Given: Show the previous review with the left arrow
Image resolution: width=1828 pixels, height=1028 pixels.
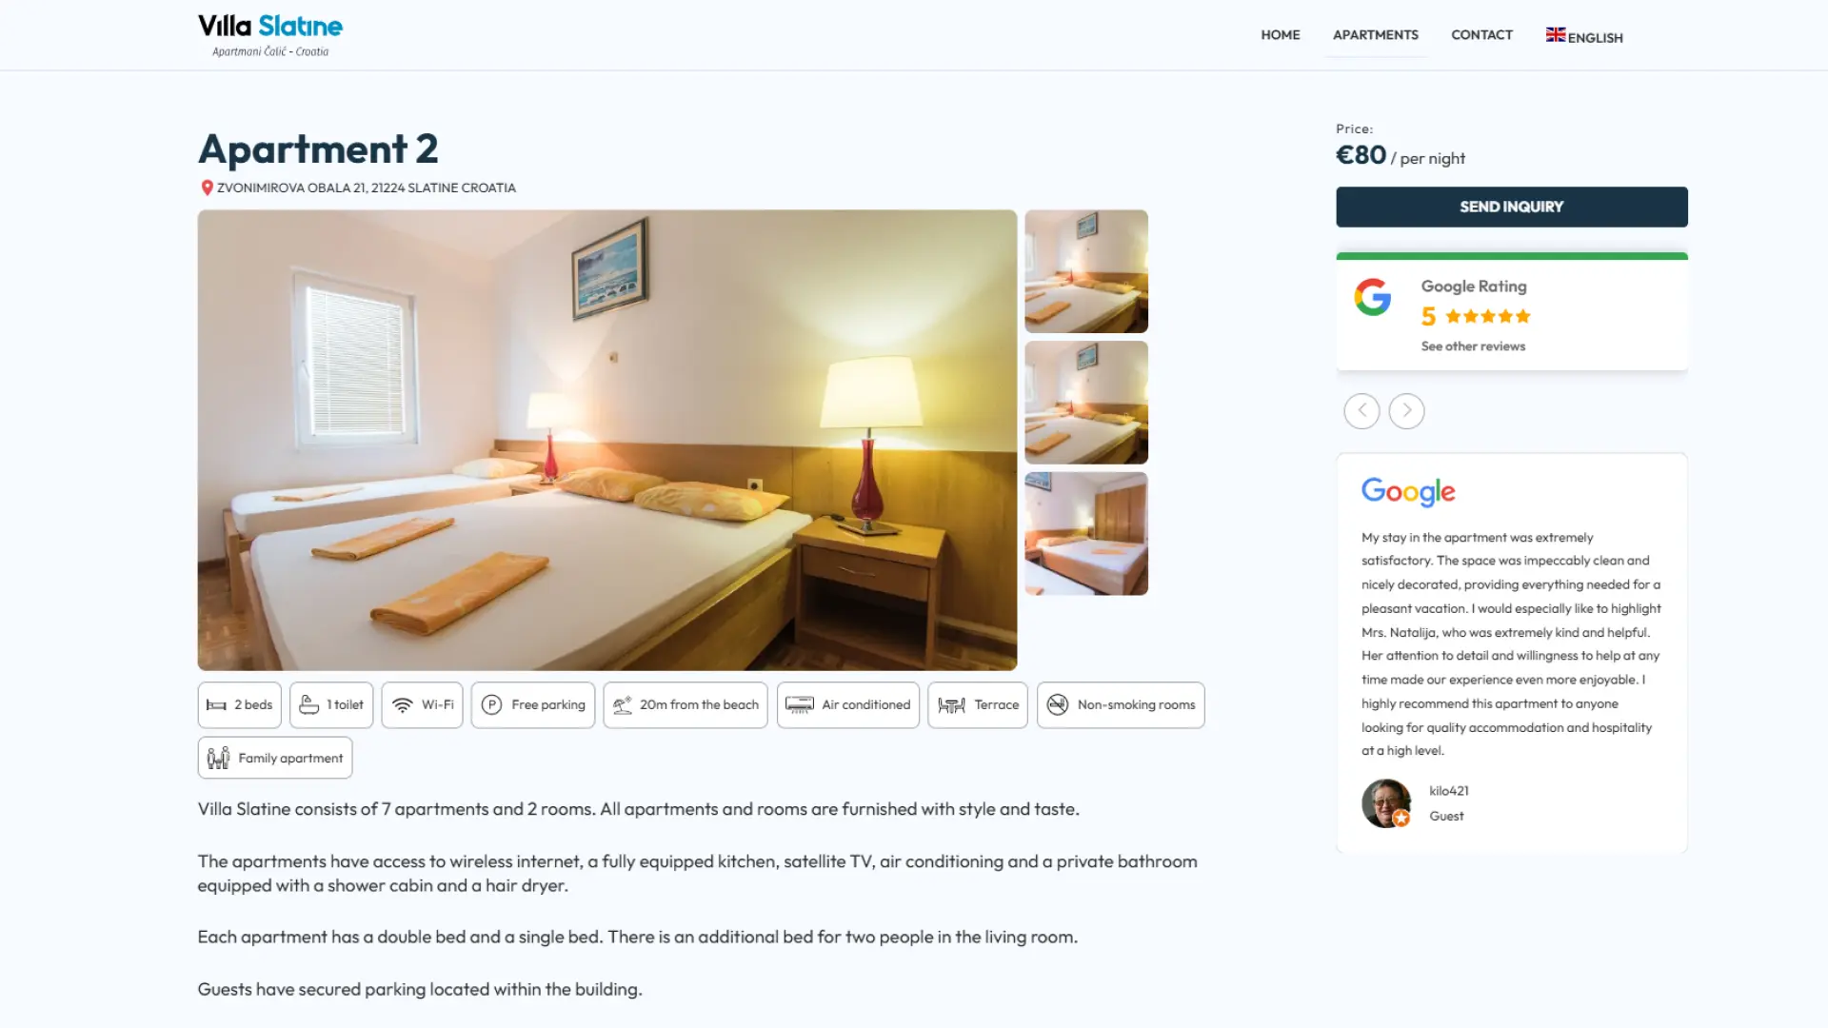Looking at the screenshot, I should (x=1361, y=411).
